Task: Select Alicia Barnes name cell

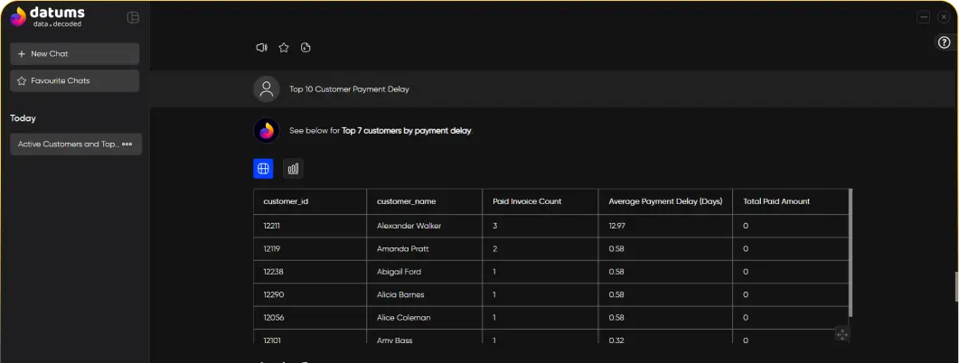Action: 424,295
